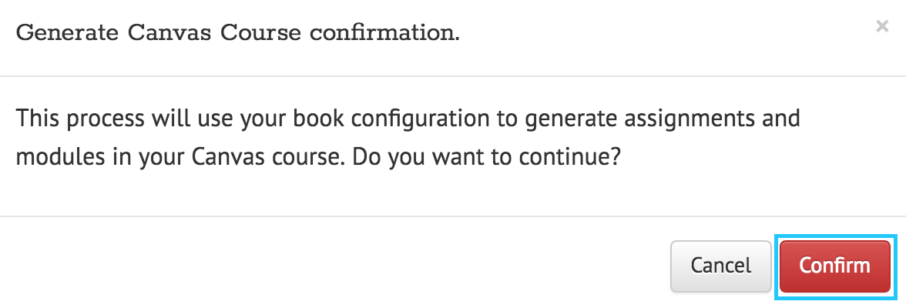Confirm generating the Canvas course
The width and height of the screenshot is (906, 308).
pos(835,266)
